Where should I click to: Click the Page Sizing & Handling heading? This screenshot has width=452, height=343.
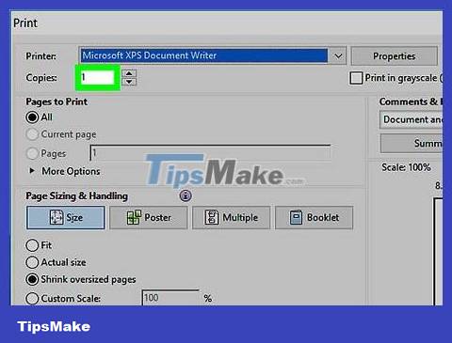pyautogui.click(x=76, y=196)
